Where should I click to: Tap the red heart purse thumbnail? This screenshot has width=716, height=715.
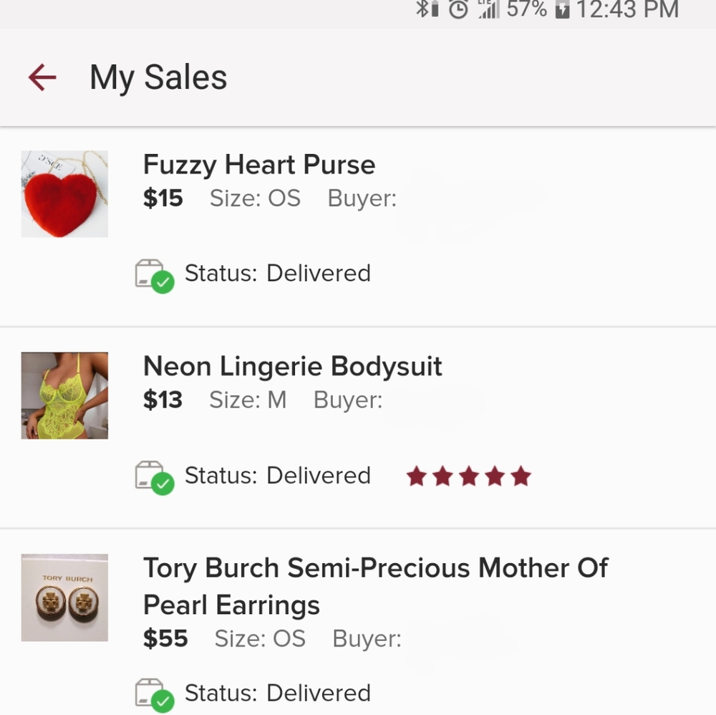click(x=64, y=193)
